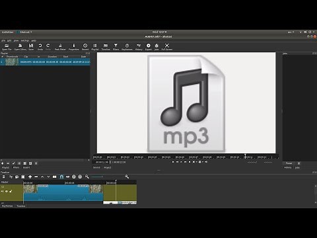
Task: Click the player scrub bar playhead
Action: click(245, 156)
